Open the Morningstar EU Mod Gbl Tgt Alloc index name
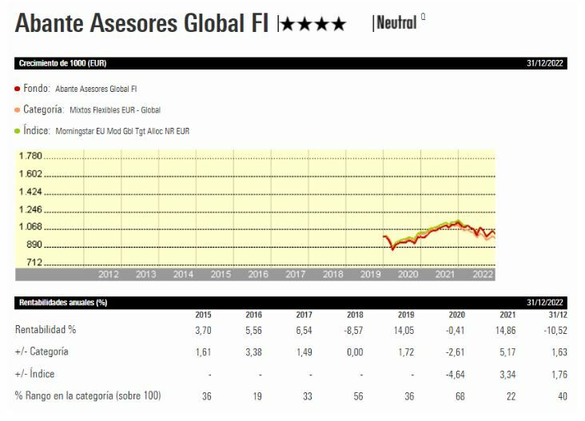 123,131
